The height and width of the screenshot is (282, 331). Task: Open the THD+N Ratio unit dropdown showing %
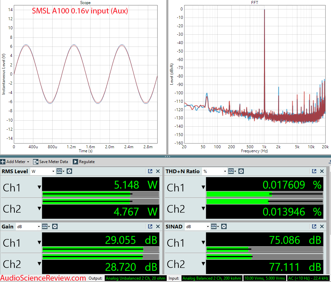click(215, 171)
